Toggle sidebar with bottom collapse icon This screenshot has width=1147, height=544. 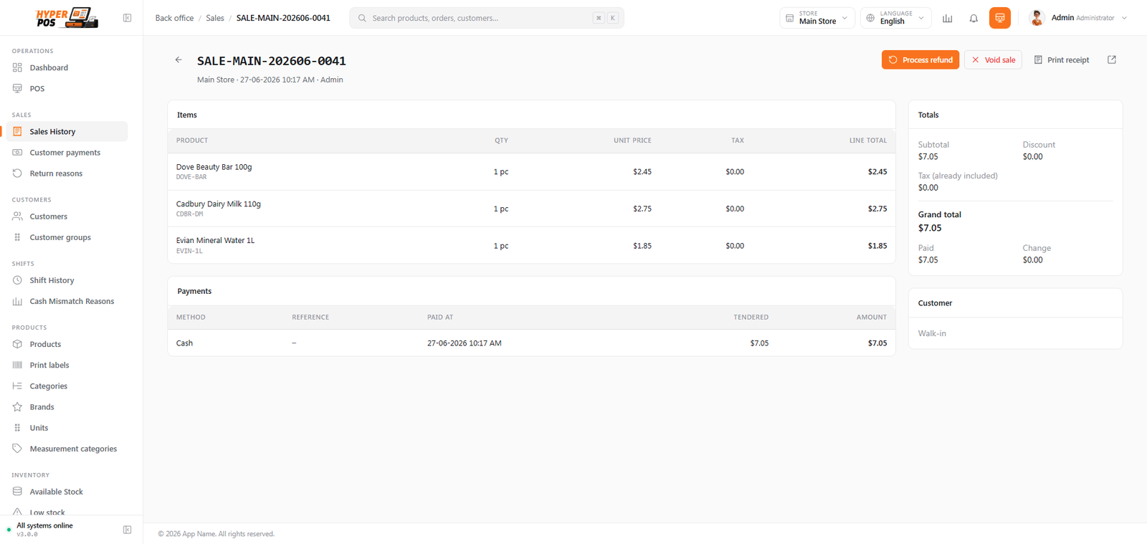pyautogui.click(x=127, y=530)
